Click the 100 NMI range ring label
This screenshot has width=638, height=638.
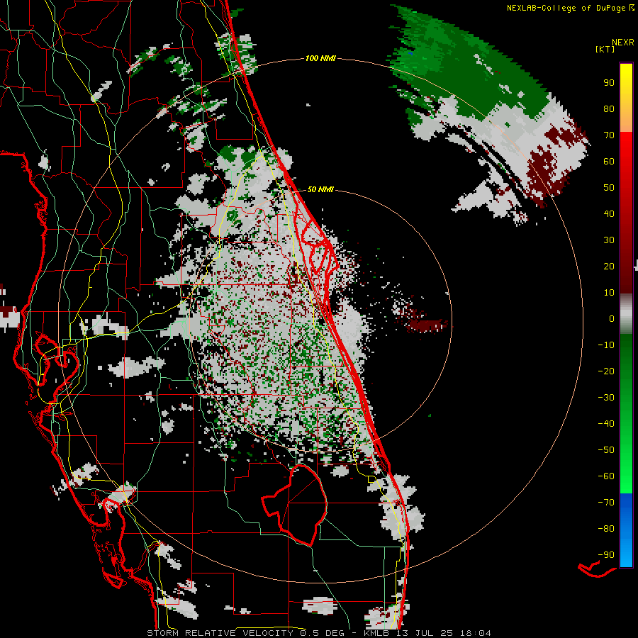coord(320,59)
